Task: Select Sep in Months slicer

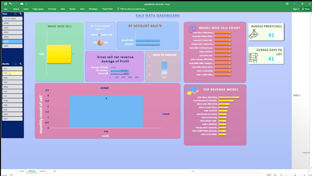Action: tap(12, 105)
